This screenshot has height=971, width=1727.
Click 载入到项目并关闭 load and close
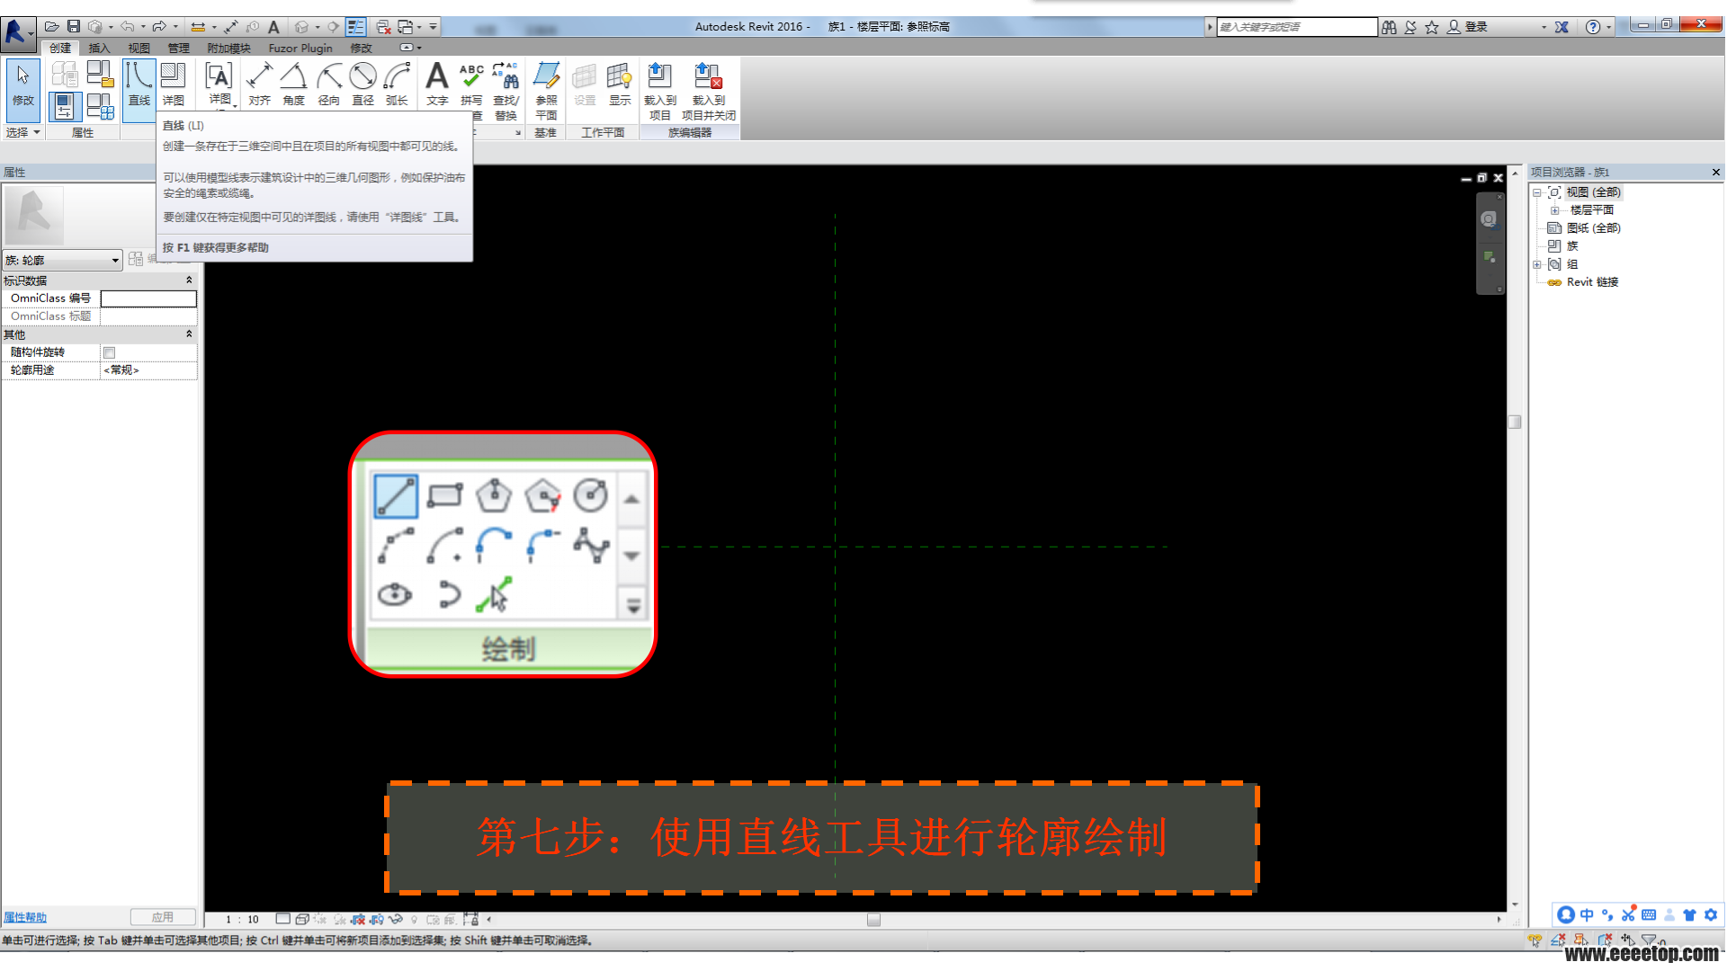(708, 90)
